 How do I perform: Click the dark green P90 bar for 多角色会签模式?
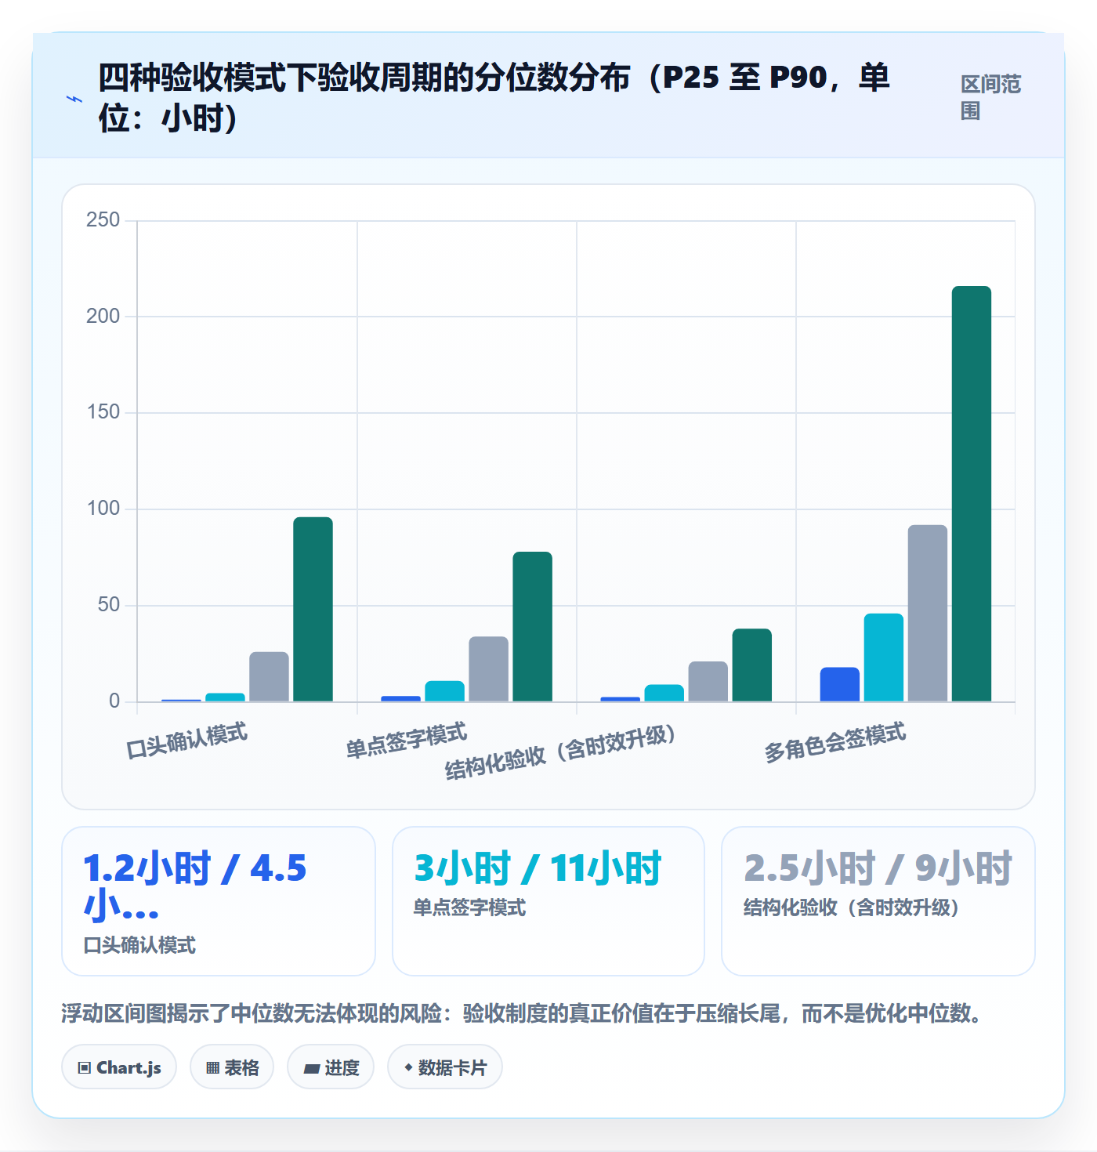[972, 494]
